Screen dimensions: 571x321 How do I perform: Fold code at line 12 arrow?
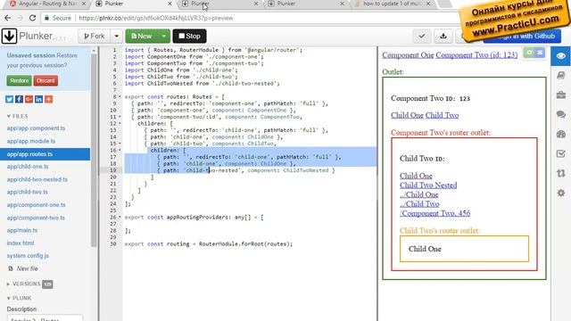tap(120, 123)
